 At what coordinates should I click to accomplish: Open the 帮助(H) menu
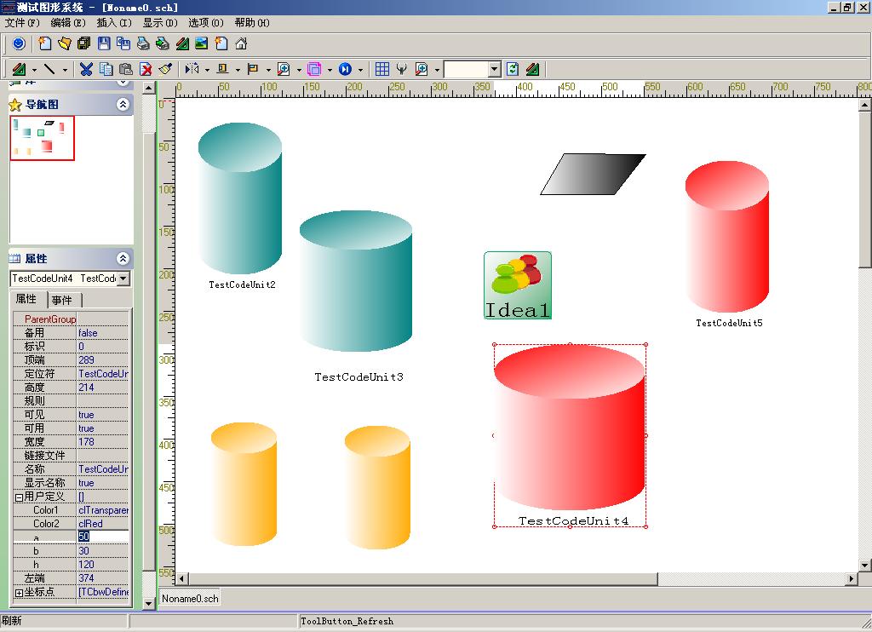[x=252, y=23]
